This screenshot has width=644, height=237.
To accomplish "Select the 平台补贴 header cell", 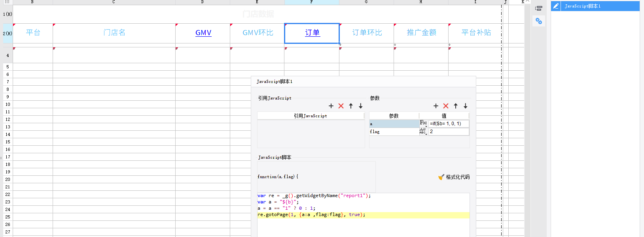I will click(x=475, y=33).
